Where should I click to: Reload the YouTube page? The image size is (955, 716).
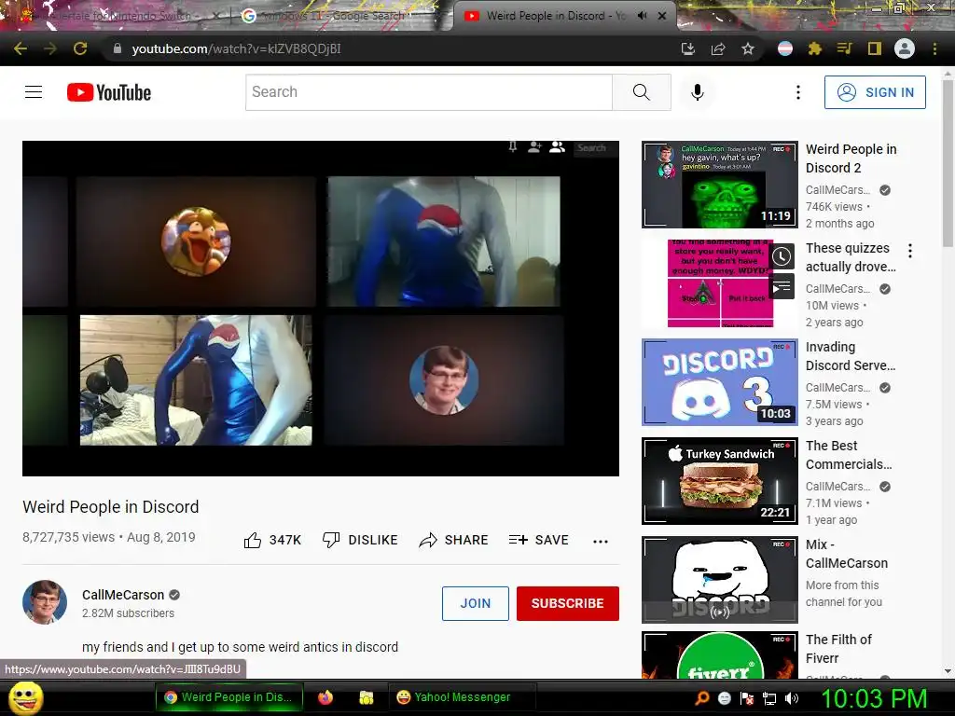pyautogui.click(x=80, y=48)
